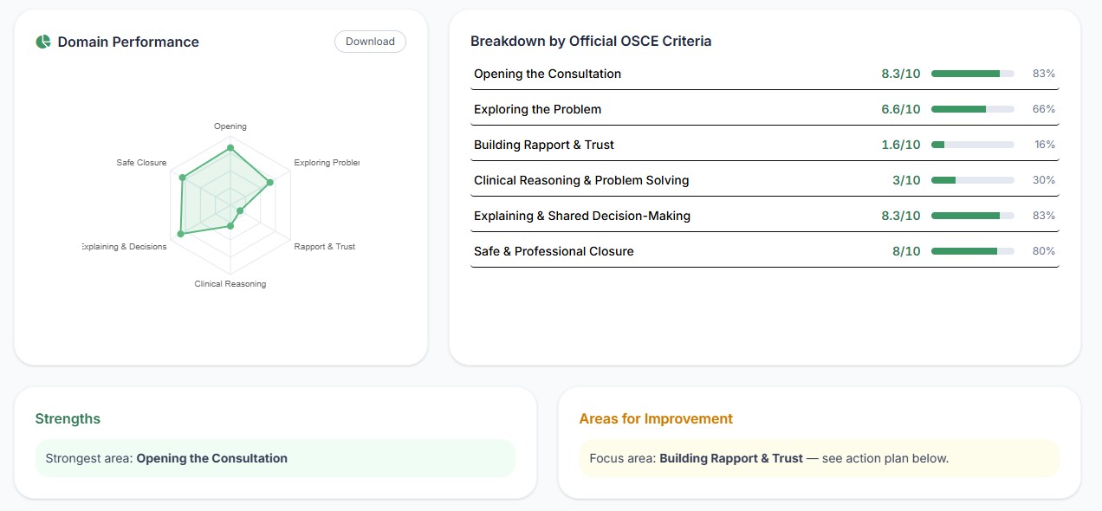Click Explaining & Shared Decision-Making row label
Viewport: 1102px width, 511px height.
(582, 216)
